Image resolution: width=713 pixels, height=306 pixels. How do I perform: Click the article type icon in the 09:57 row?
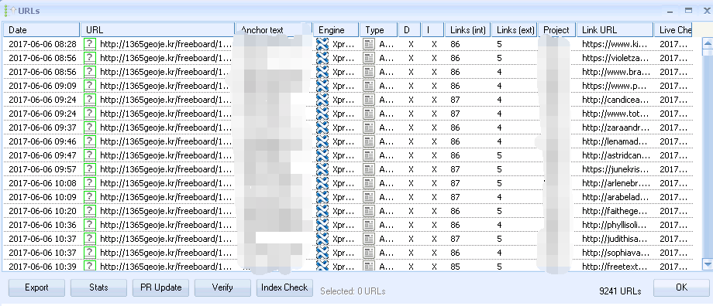pyautogui.click(x=369, y=169)
